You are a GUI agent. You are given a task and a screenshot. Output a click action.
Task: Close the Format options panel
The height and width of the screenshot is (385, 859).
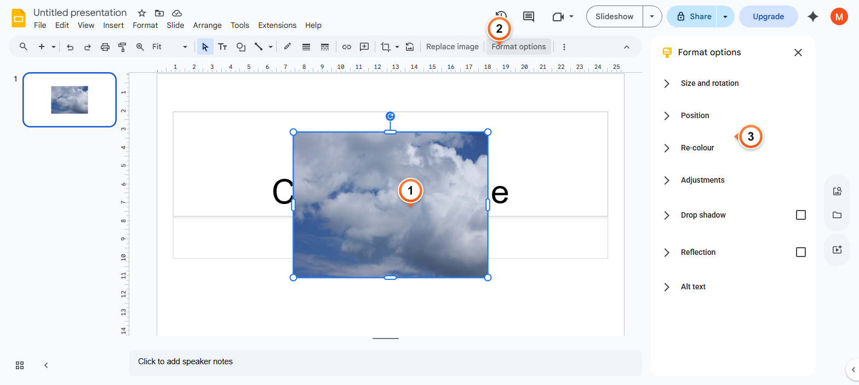pos(798,52)
